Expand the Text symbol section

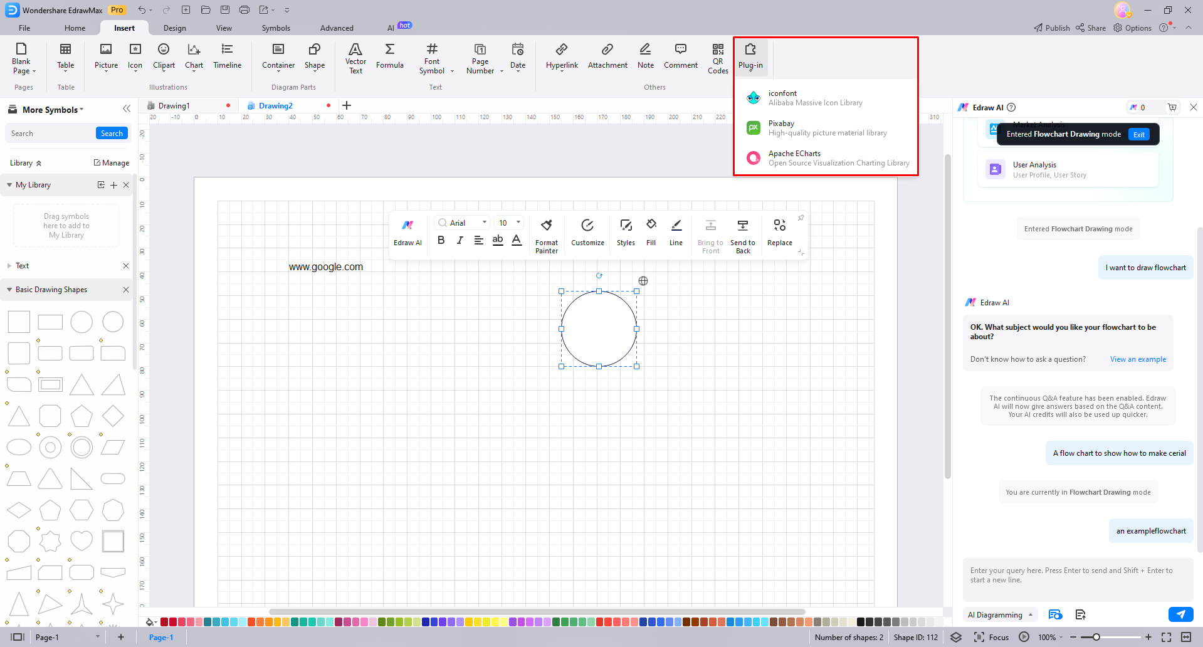tap(9, 266)
